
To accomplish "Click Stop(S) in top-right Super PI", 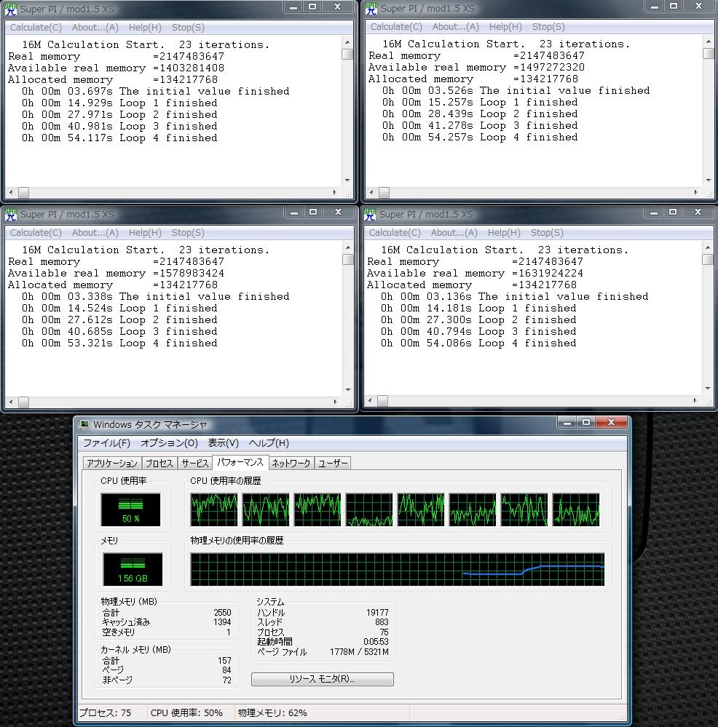I will [548, 26].
